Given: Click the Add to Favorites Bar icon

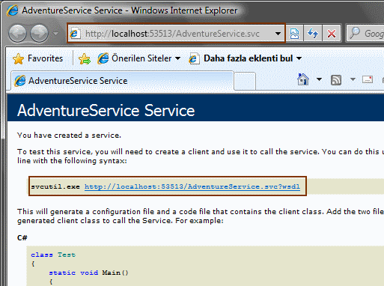Looking at the screenshot, I should coord(85,59).
